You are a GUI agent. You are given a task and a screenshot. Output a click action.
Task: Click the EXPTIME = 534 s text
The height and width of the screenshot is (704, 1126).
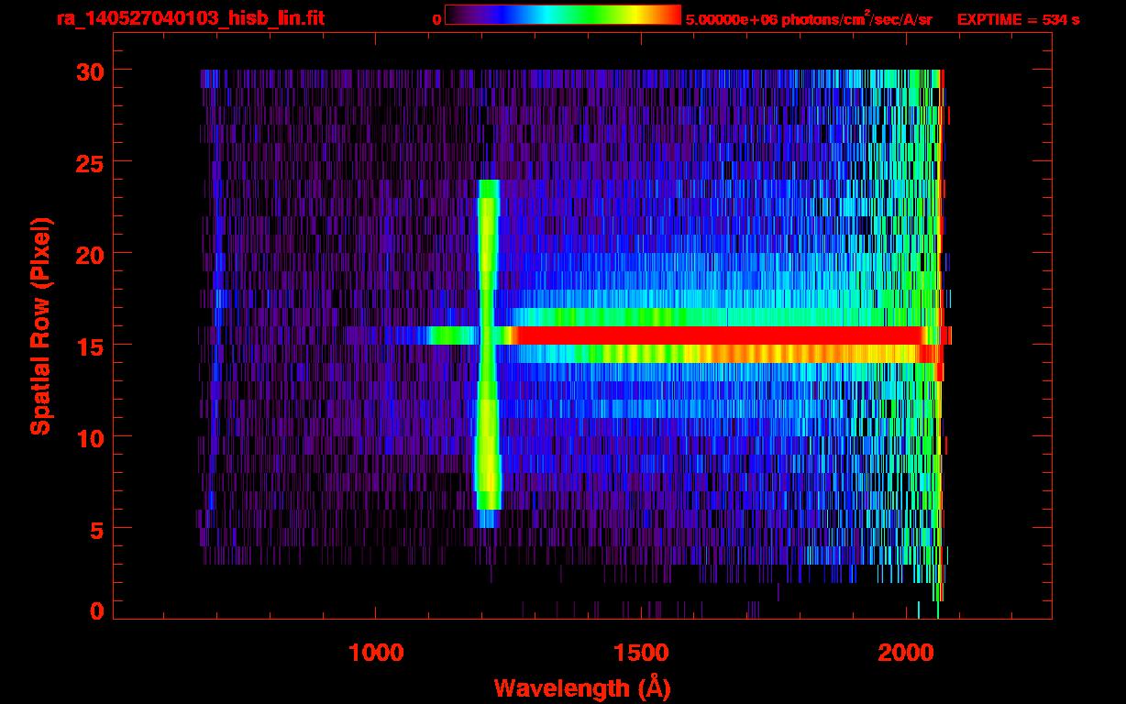click(1018, 19)
